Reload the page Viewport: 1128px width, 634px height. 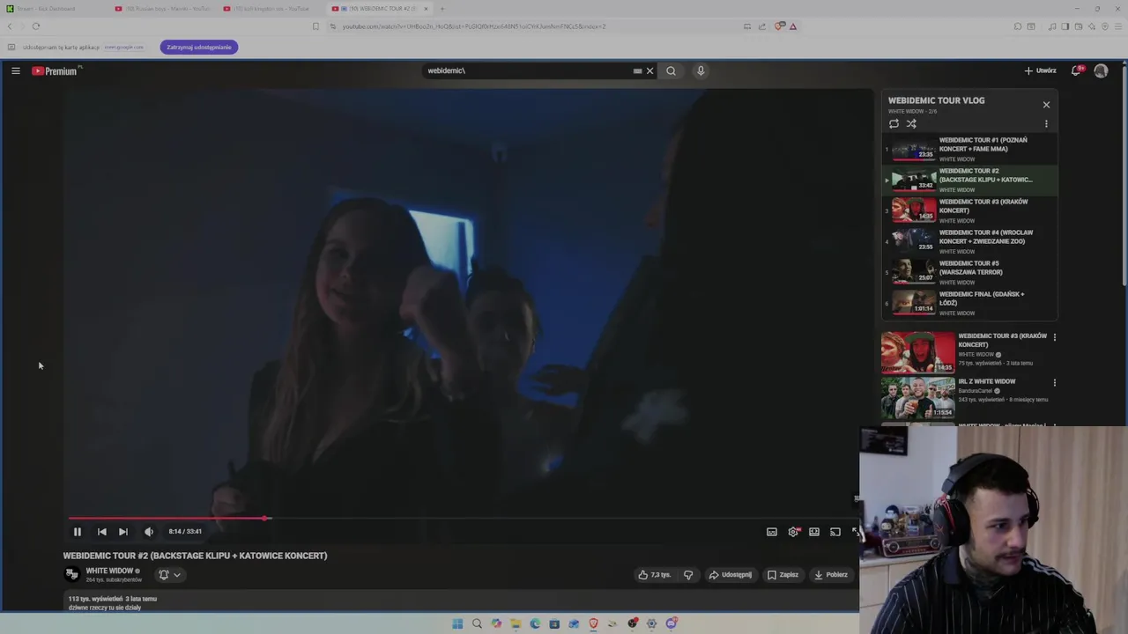pyautogui.click(x=35, y=26)
